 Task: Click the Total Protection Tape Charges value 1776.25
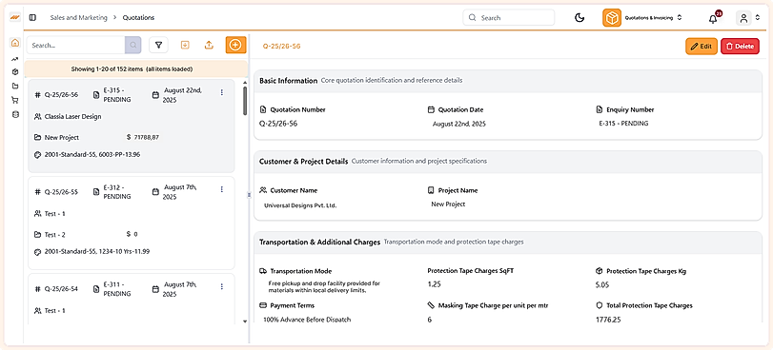pos(608,320)
